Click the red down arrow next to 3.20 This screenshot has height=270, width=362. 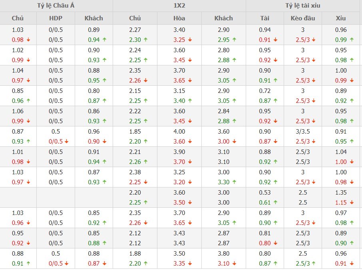coord(190,182)
